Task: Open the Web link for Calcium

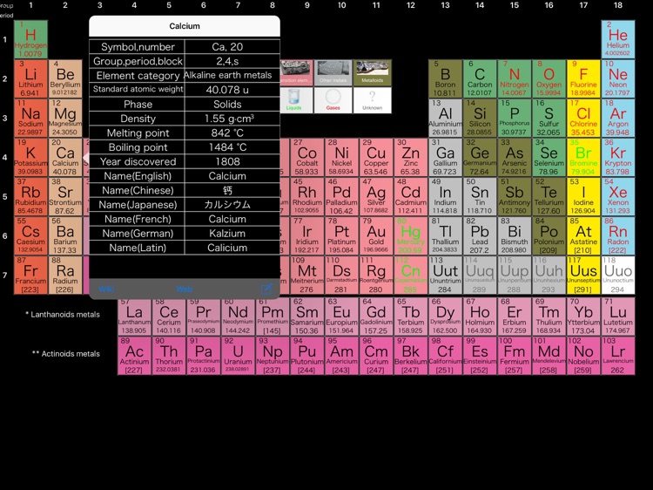Action: click(x=184, y=289)
